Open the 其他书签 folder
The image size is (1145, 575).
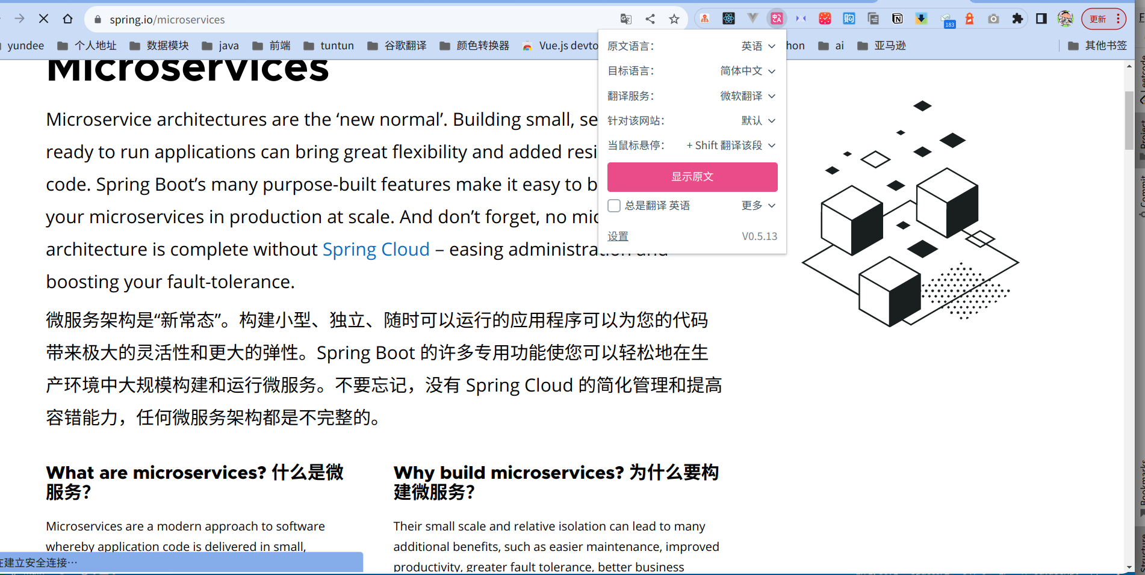tap(1097, 46)
